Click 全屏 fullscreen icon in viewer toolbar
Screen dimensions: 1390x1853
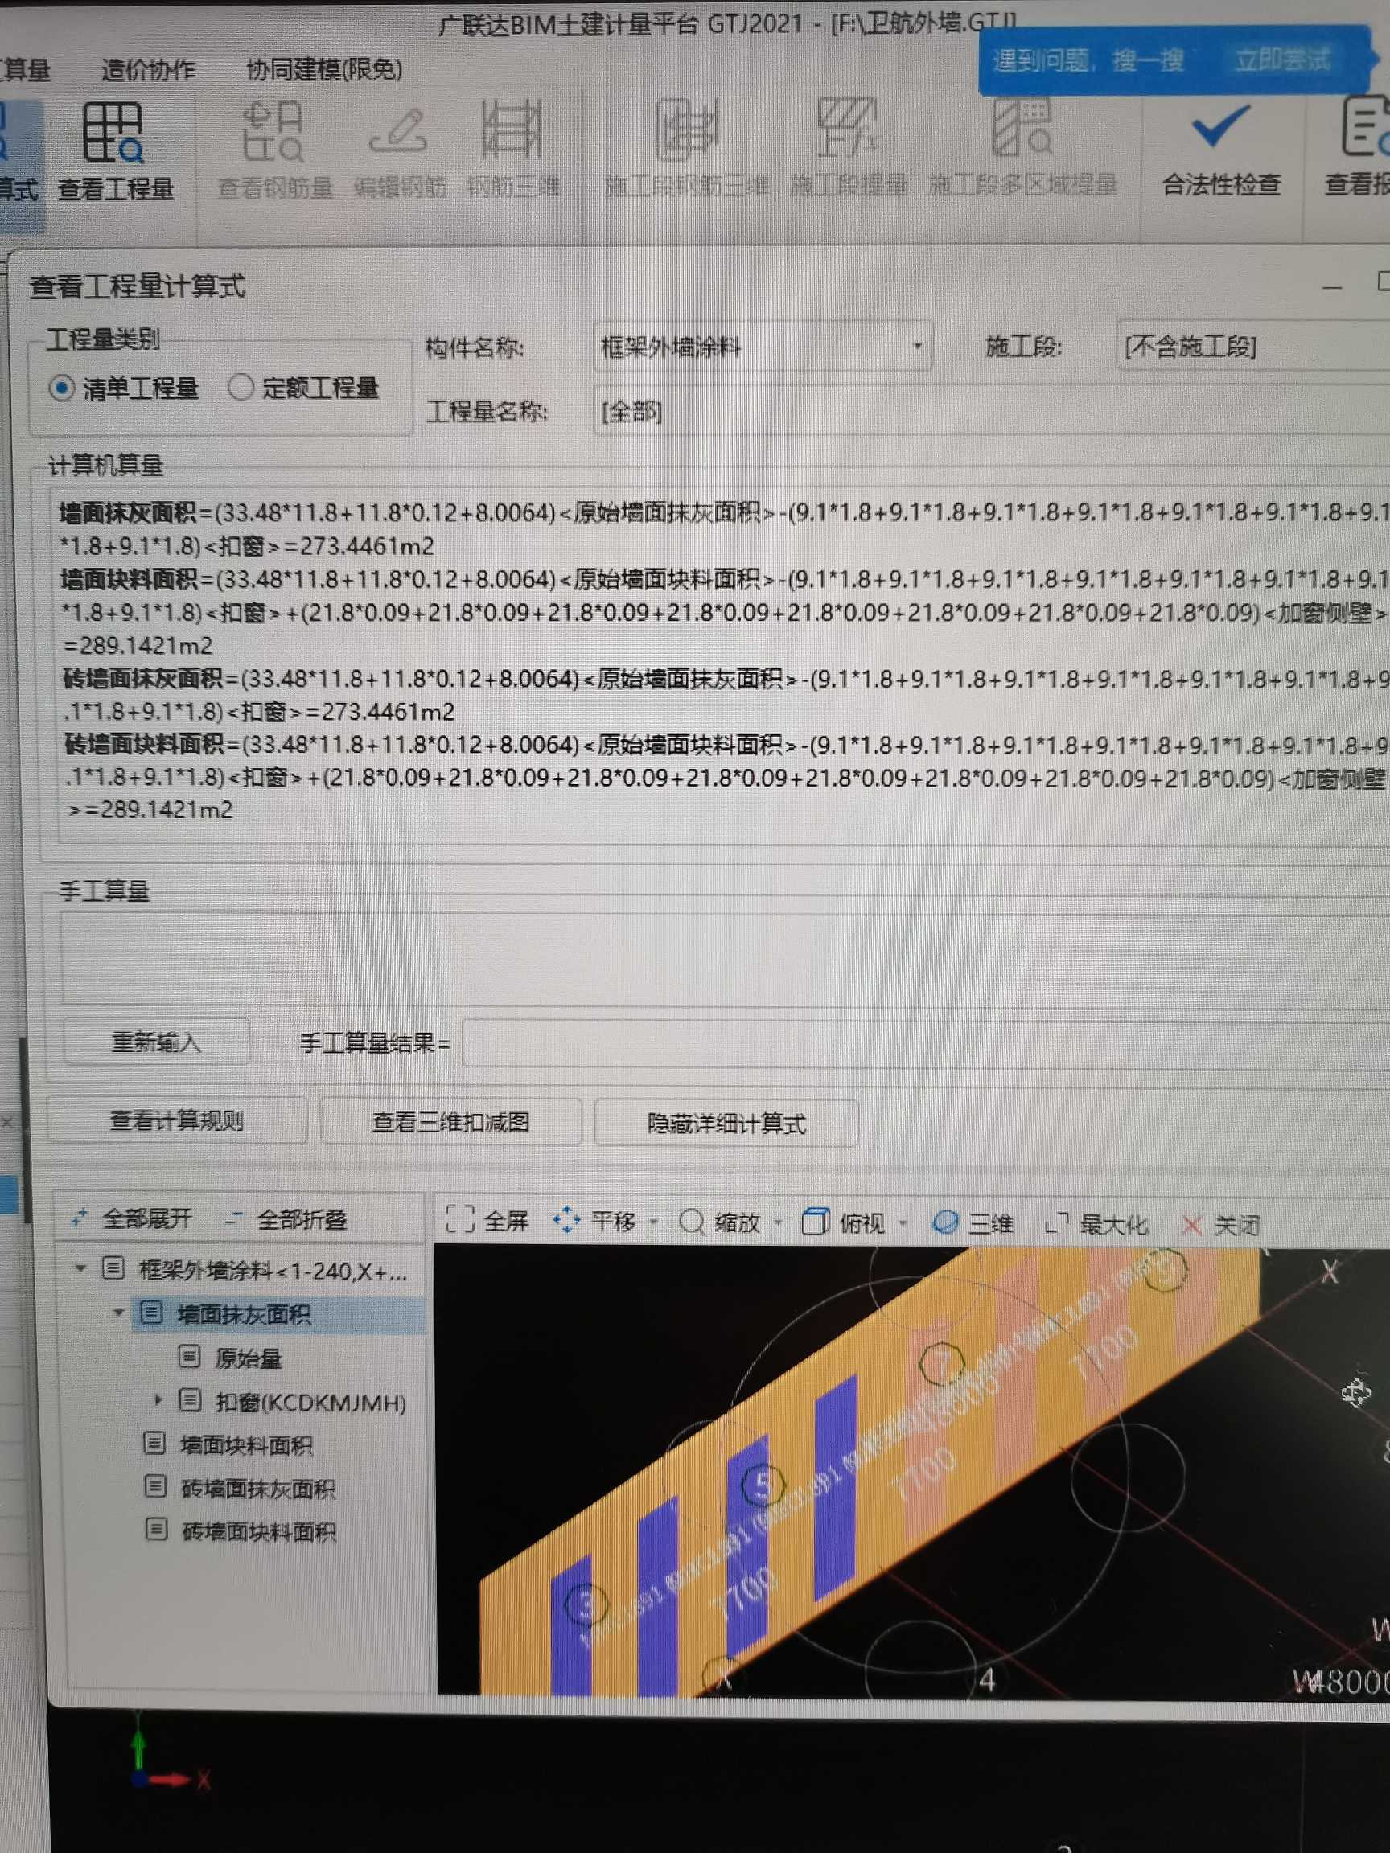tap(459, 1220)
